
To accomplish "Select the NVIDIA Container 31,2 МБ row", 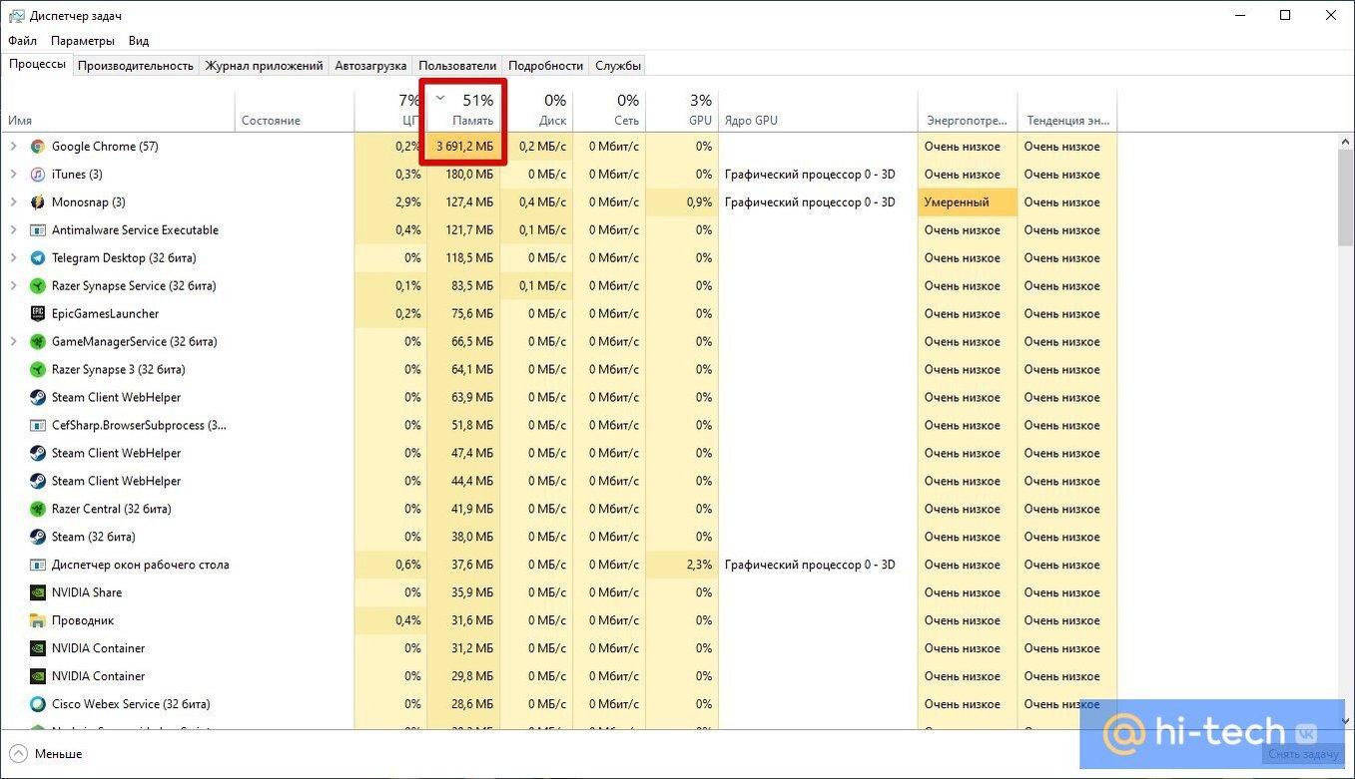I will 559,649.
